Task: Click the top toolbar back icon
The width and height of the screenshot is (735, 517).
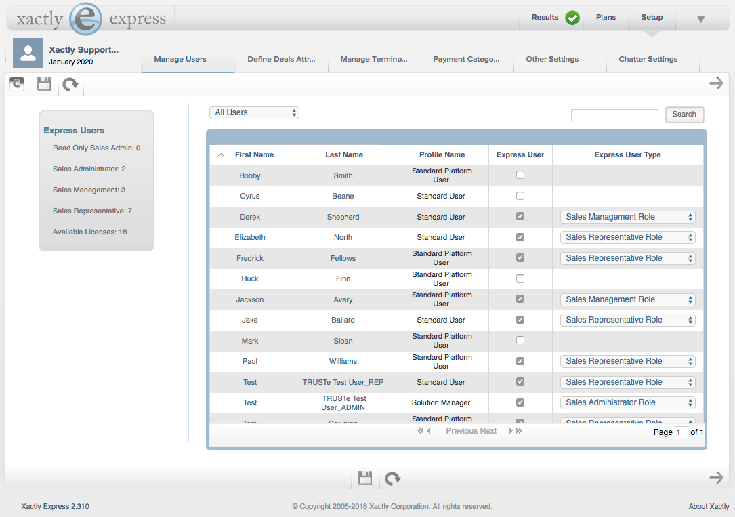Action: click(18, 84)
